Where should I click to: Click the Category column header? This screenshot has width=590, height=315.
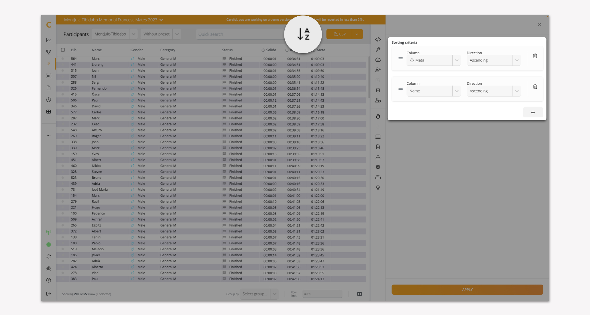(x=168, y=50)
